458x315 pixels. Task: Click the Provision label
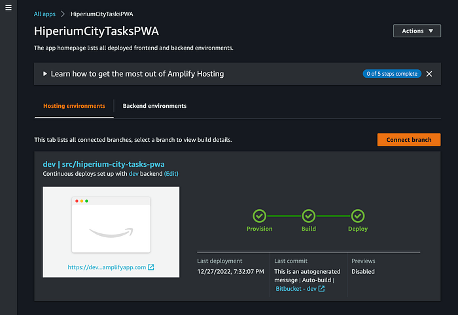259,229
